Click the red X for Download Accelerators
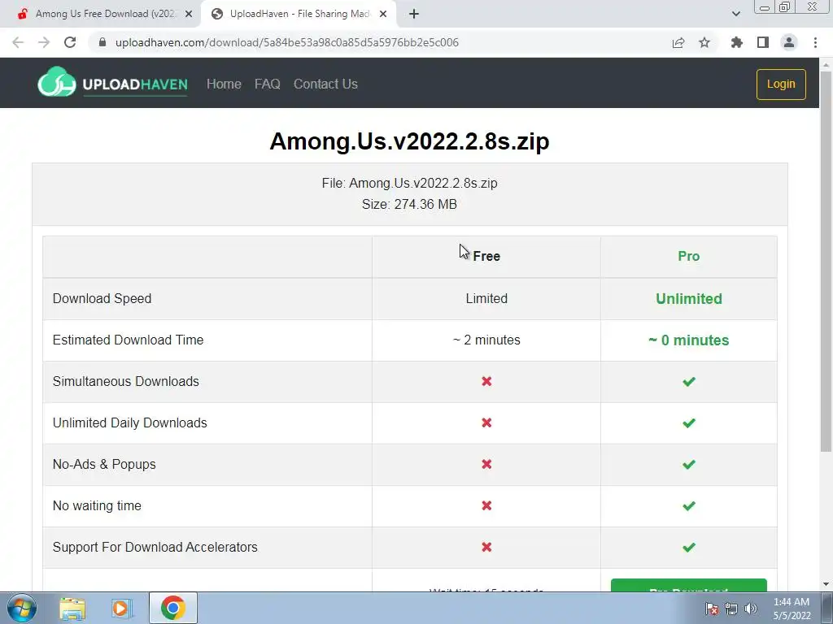This screenshot has height=624, width=833. tap(486, 547)
